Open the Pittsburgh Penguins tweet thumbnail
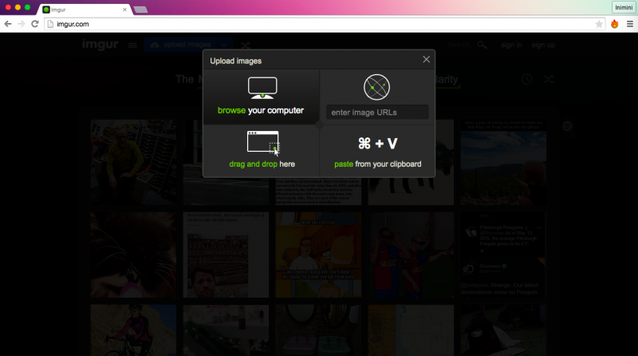This screenshot has width=638, height=356. coord(504,255)
